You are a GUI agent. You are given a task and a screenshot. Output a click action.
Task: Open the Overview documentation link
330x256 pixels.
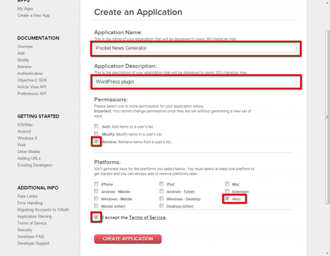pyautogui.click(x=25, y=46)
